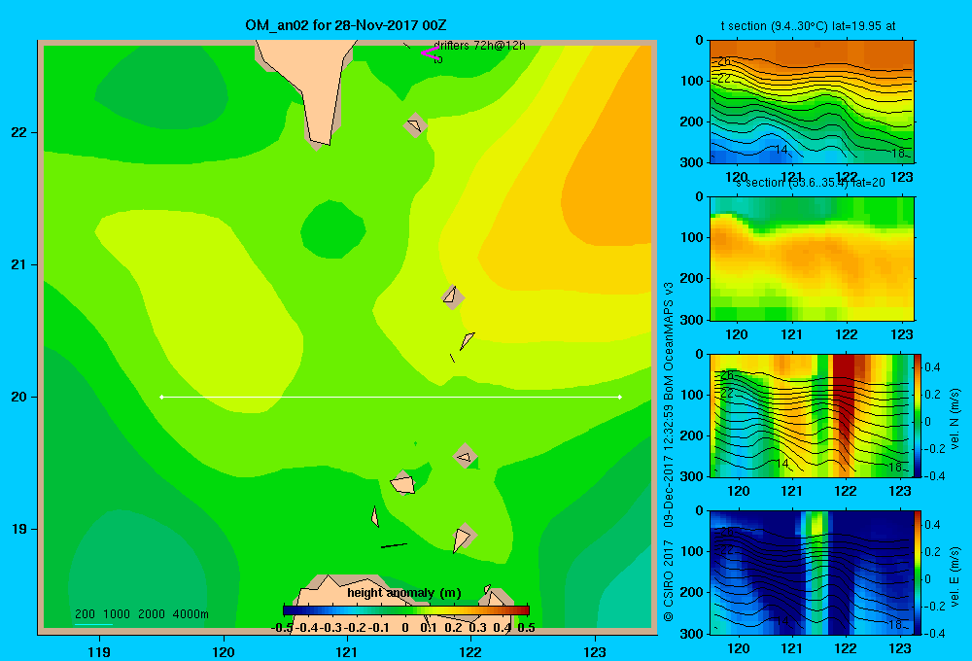Screen dimensions: 972x661
Task: Click the right endpoint of the white transect line
Action: [x=620, y=397]
